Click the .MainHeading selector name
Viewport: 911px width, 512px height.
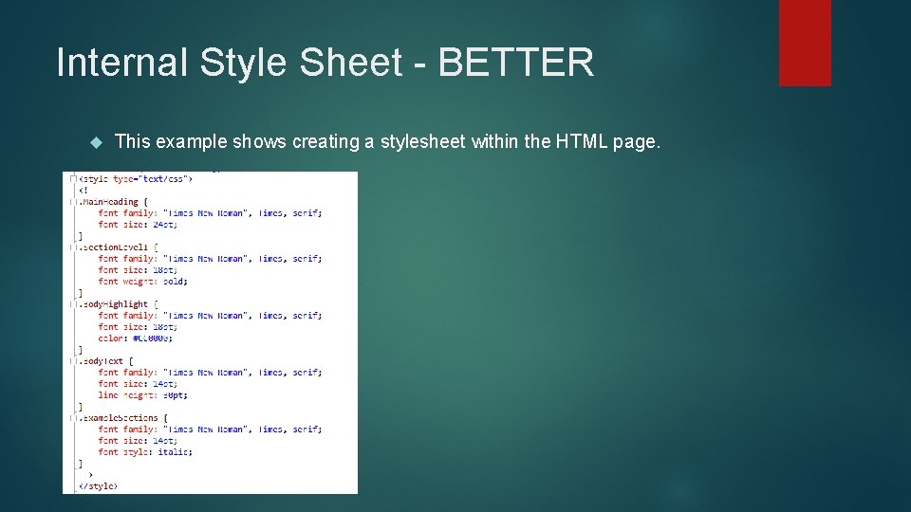click(x=108, y=202)
